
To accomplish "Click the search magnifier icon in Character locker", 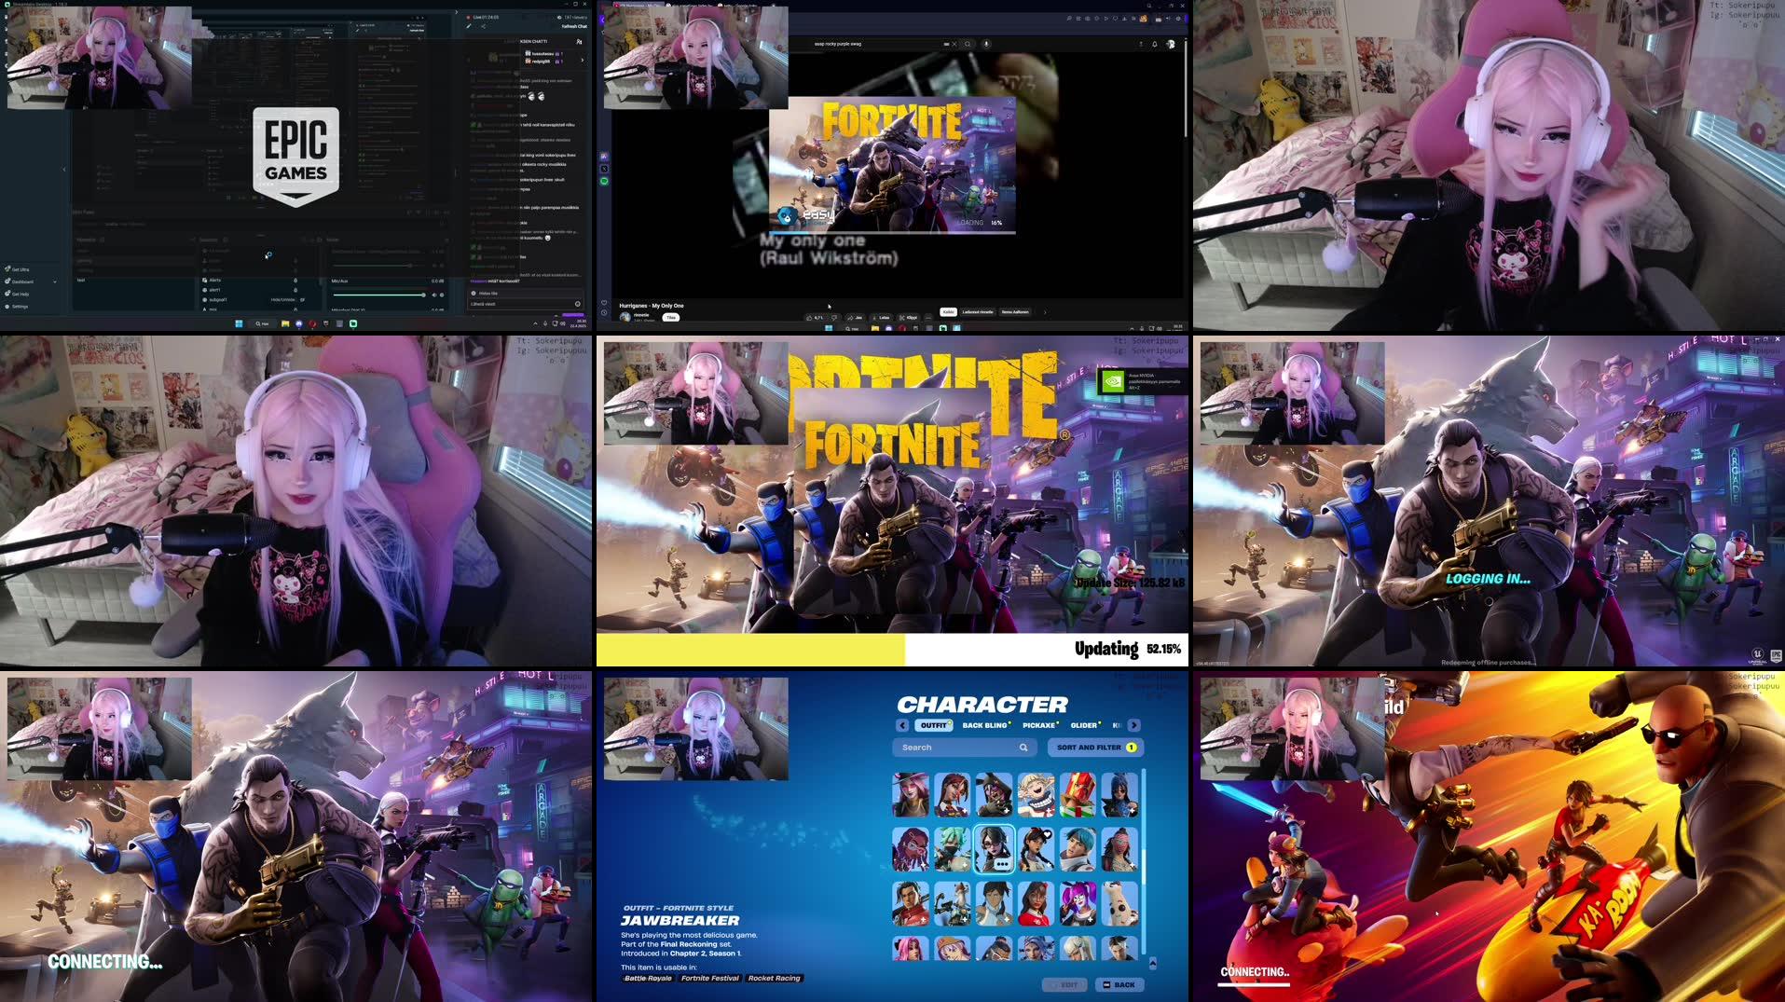I will point(1023,748).
